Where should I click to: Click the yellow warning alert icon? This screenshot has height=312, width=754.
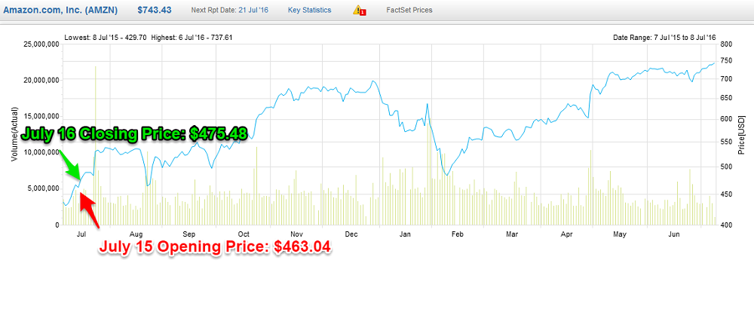point(359,11)
